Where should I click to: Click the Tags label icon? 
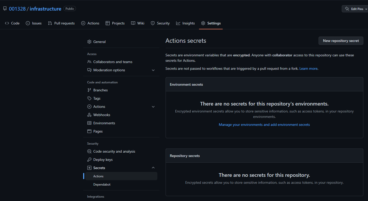[89, 98]
